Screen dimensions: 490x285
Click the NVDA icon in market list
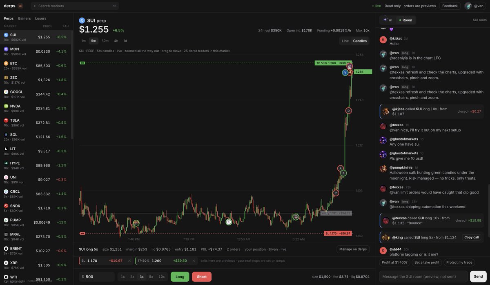tap(6, 106)
